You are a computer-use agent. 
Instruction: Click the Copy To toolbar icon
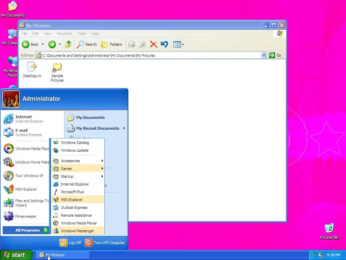(x=143, y=44)
